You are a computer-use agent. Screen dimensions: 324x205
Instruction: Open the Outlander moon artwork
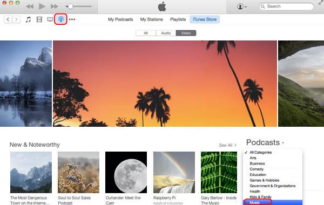tap(126, 173)
